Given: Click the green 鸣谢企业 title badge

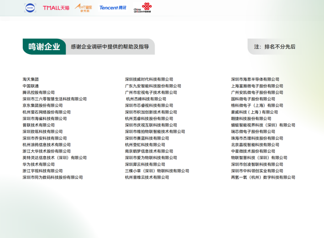Looking at the screenshot, I should [x=44, y=46].
